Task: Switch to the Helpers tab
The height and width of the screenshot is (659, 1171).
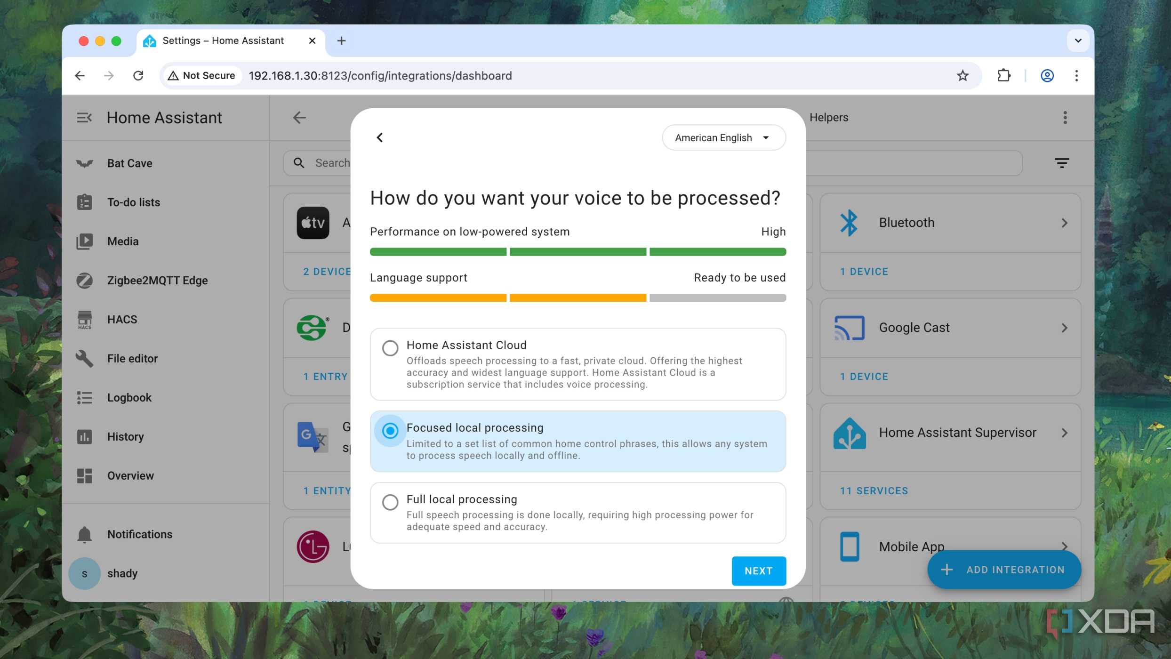Action: (828, 118)
